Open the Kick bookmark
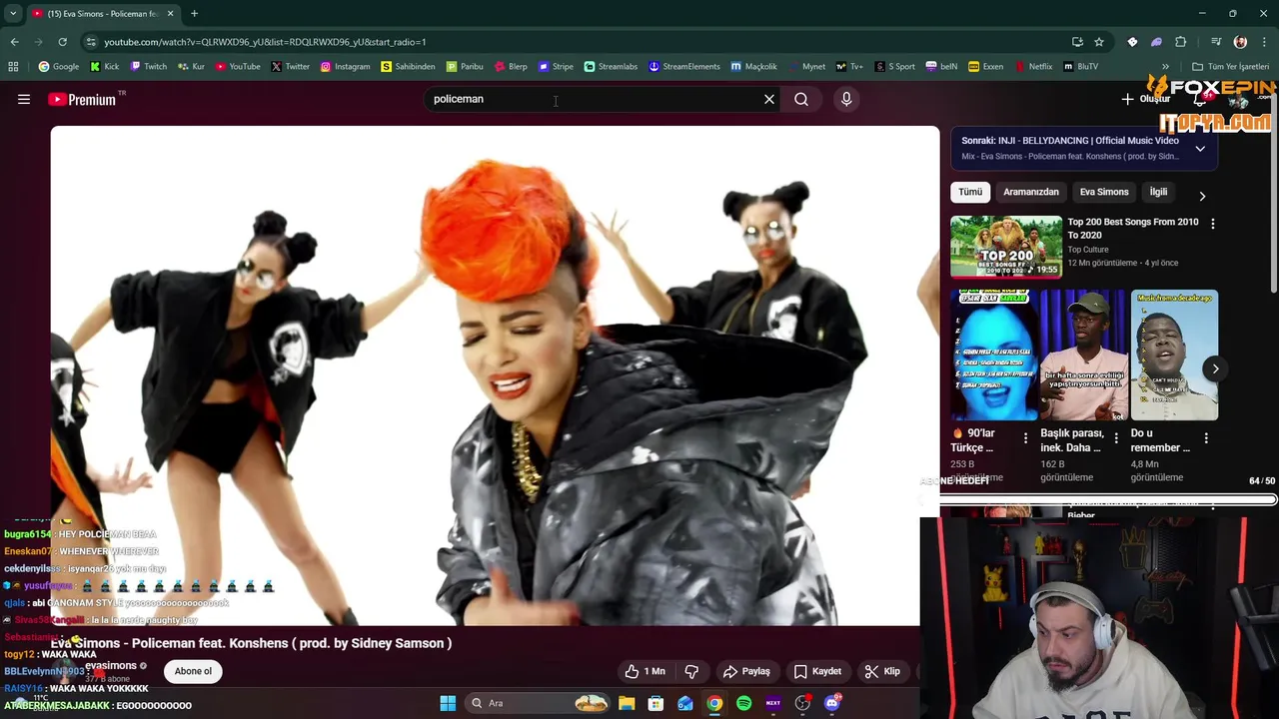1279x719 pixels. (x=105, y=67)
